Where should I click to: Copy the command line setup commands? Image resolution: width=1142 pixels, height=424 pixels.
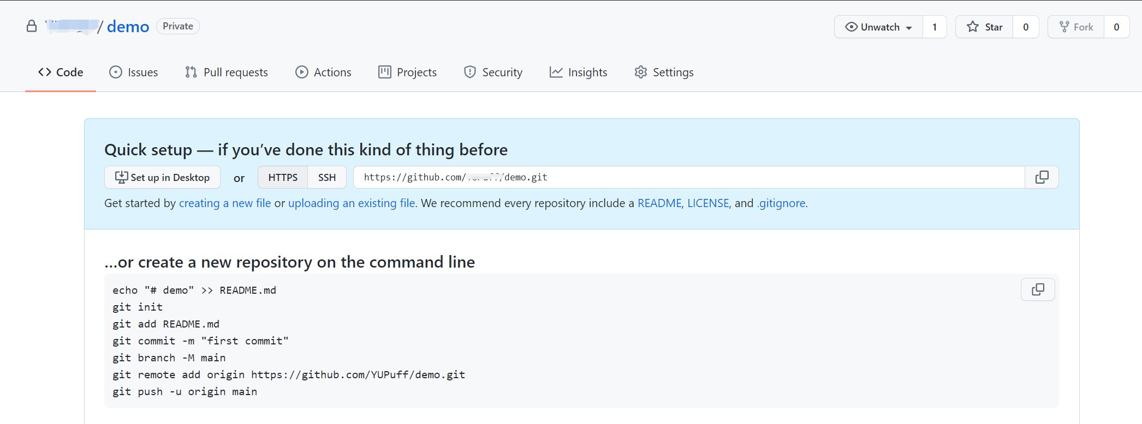pyautogui.click(x=1038, y=289)
